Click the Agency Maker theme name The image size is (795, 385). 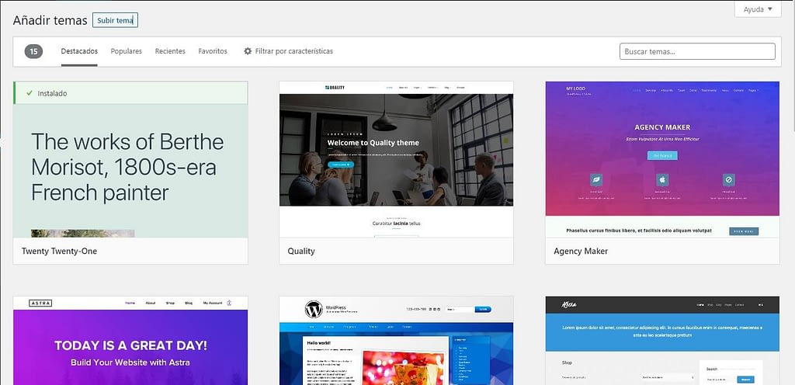tap(581, 251)
